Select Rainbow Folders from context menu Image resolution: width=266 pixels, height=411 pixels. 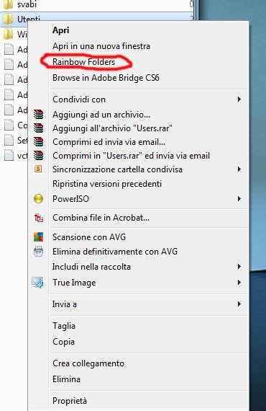pyautogui.click(x=83, y=62)
